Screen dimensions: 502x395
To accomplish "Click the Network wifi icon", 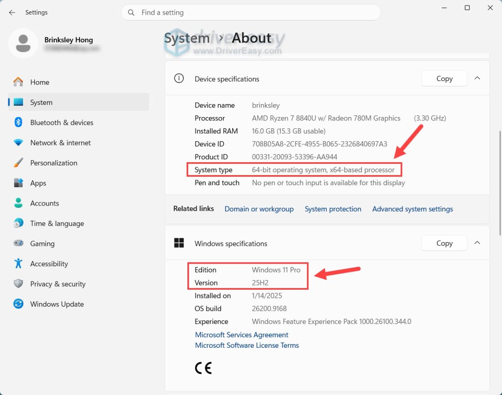I will coord(18,143).
